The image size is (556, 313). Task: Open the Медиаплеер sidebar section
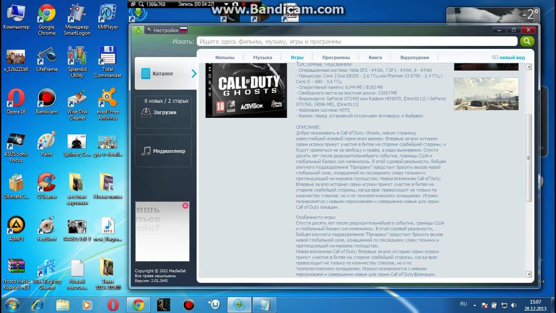(x=163, y=151)
